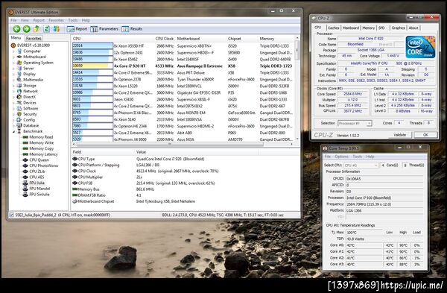Screen dimensions: 447x293
Task: Click the Chipset column header
Action: coord(235,39)
